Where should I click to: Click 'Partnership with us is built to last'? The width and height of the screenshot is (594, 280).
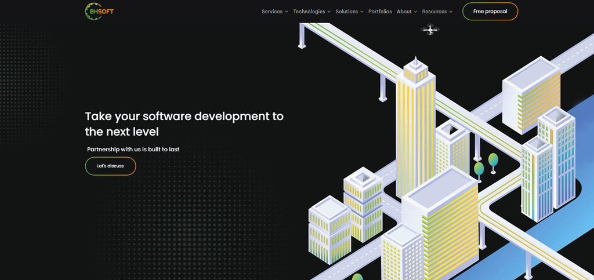coord(133,150)
